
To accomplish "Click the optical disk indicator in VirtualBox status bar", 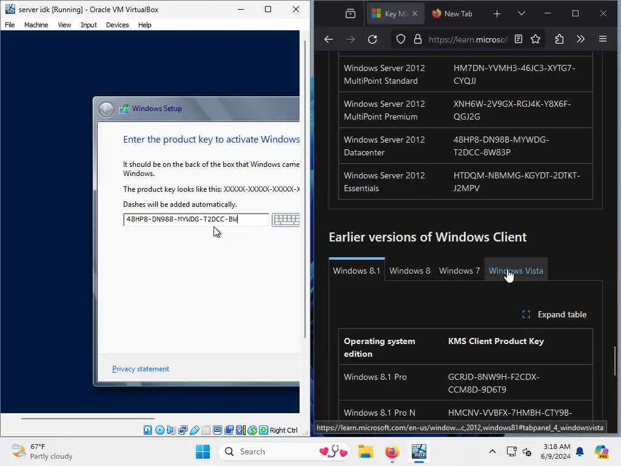I will 159,430.
